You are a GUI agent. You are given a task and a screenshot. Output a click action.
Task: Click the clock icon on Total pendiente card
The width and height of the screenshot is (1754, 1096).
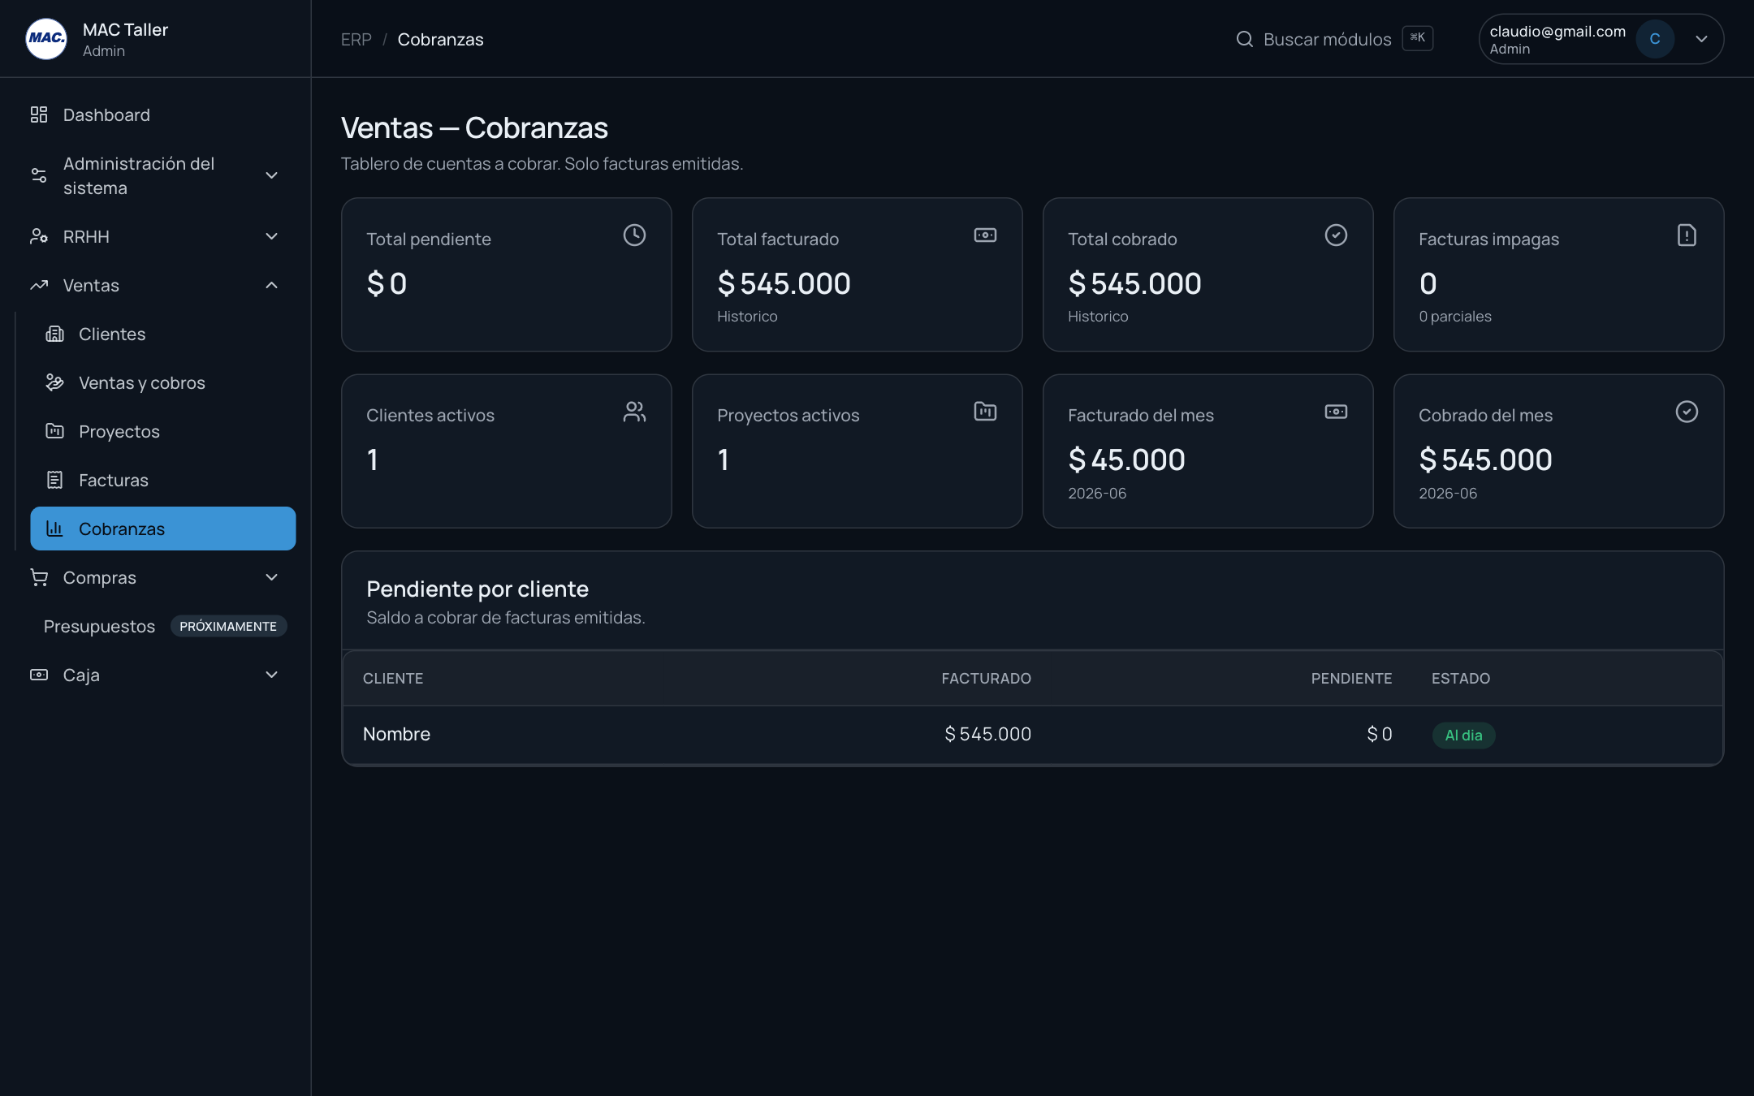[x=634, y=235]
